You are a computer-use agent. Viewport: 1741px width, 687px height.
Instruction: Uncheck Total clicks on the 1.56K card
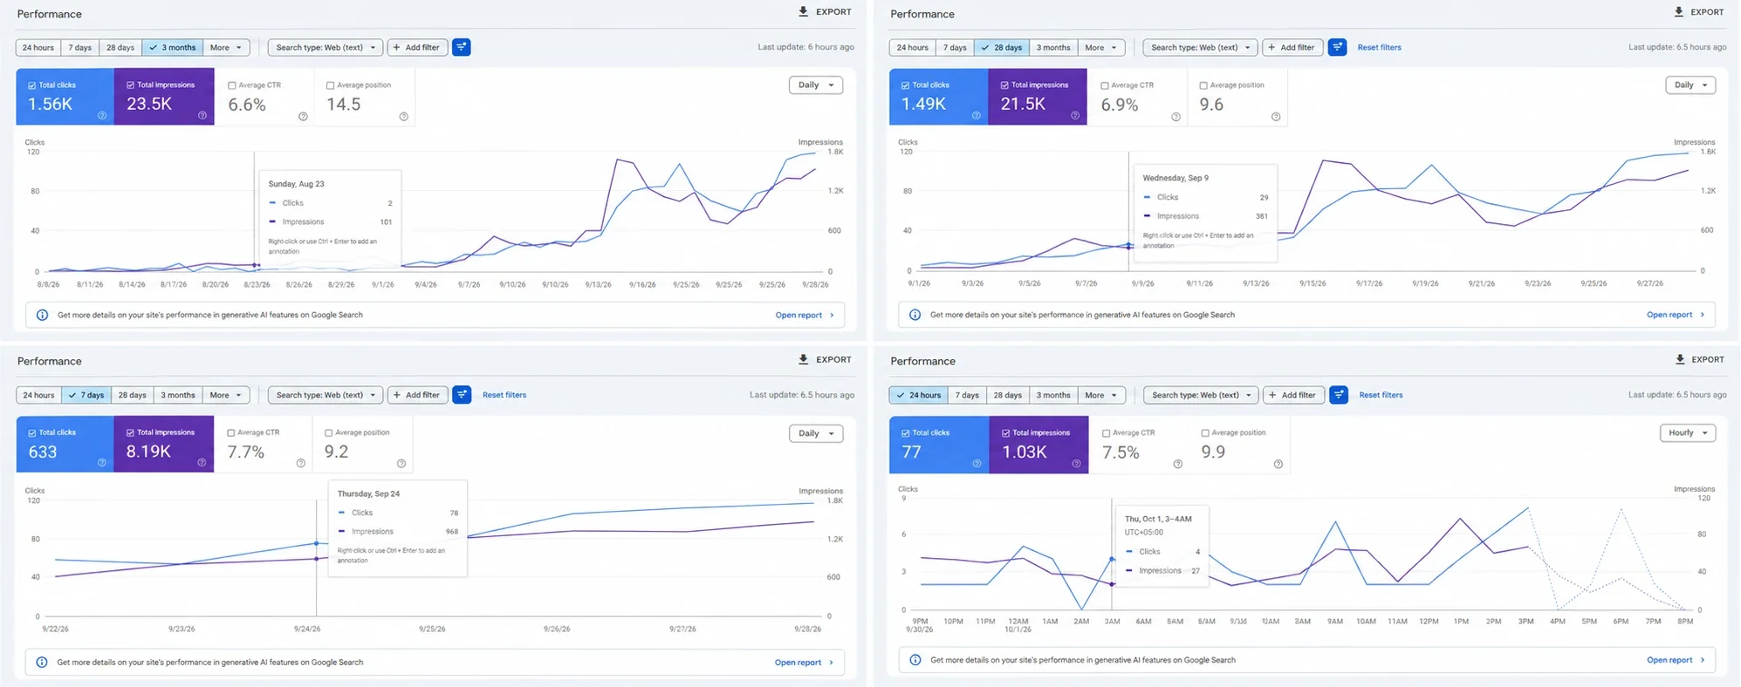point(32,85)
